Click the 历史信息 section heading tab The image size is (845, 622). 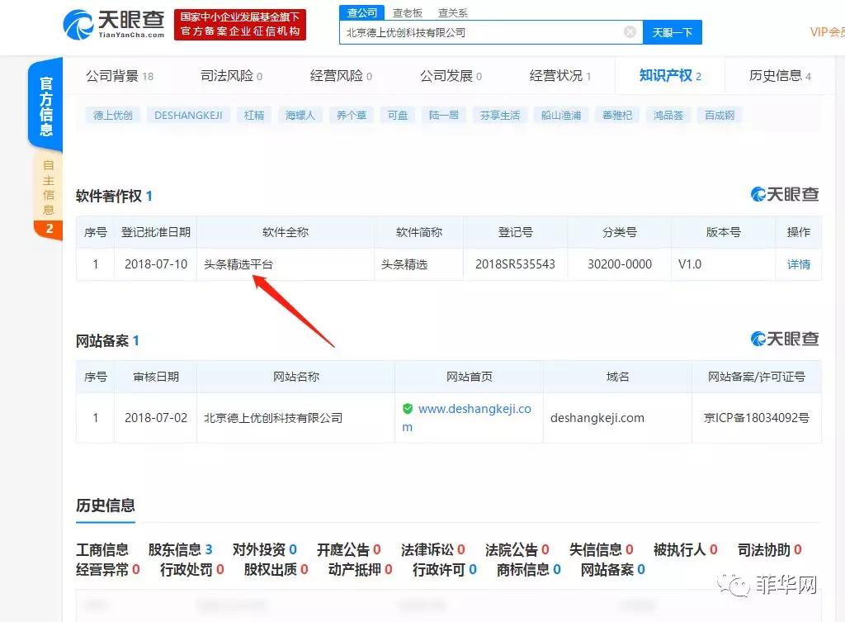pyautogui.click(x=105, y=506)
